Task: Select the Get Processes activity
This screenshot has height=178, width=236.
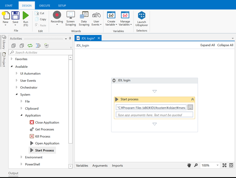Action: 42,129
